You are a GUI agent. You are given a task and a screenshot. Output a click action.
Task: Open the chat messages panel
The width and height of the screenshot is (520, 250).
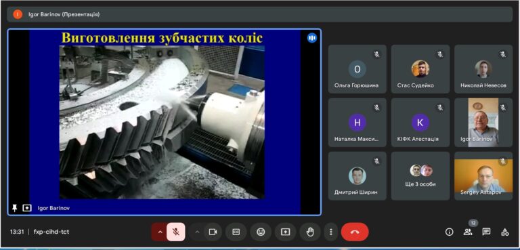pos(487,232)
